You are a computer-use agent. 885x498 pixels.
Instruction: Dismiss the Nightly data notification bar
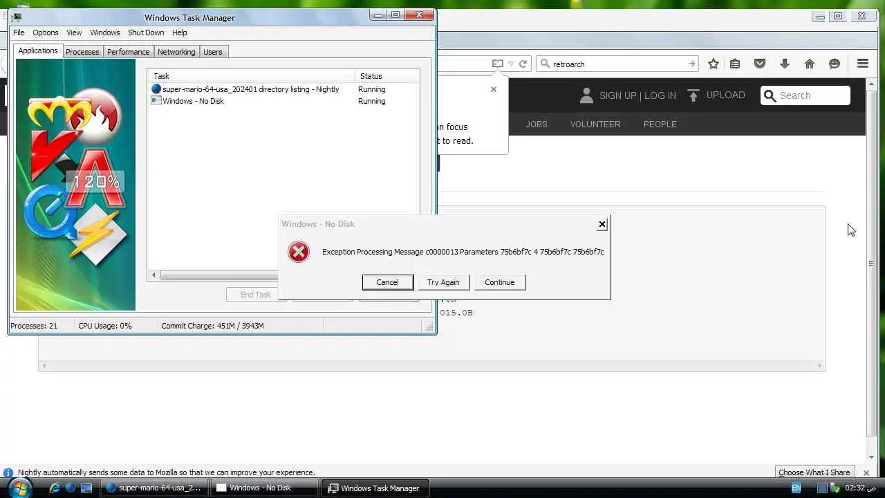866,473
